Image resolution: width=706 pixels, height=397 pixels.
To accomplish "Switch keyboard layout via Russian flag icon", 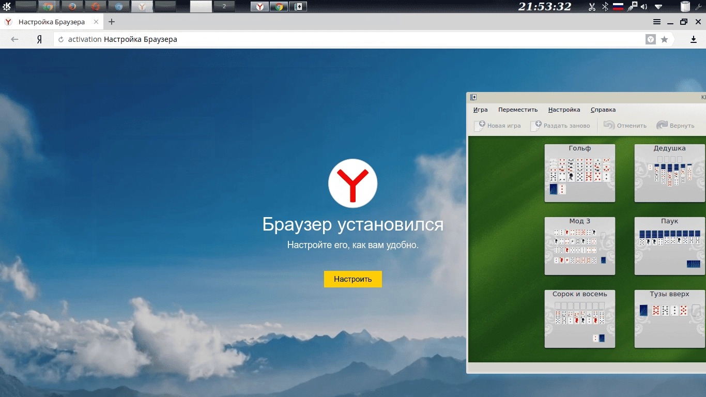I will point(618,7).
